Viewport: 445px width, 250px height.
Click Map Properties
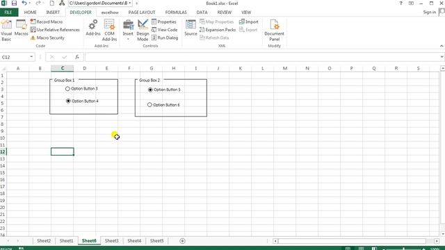click(x=216, y=22)
